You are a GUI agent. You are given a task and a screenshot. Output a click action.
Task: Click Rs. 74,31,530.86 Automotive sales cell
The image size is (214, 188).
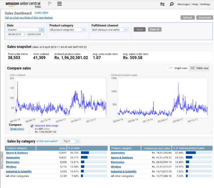[x=162, y=153]
